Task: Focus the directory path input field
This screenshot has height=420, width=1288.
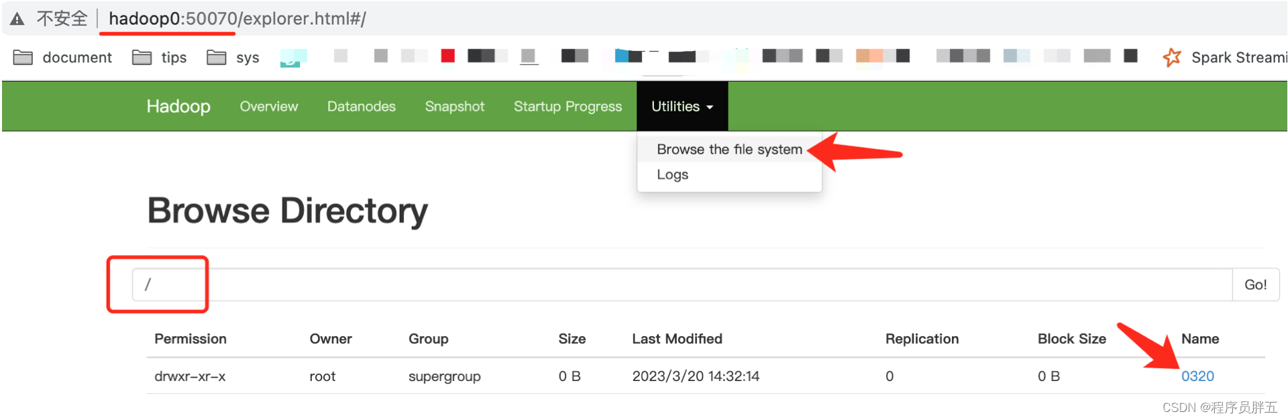Action: (x=682, y=284)
